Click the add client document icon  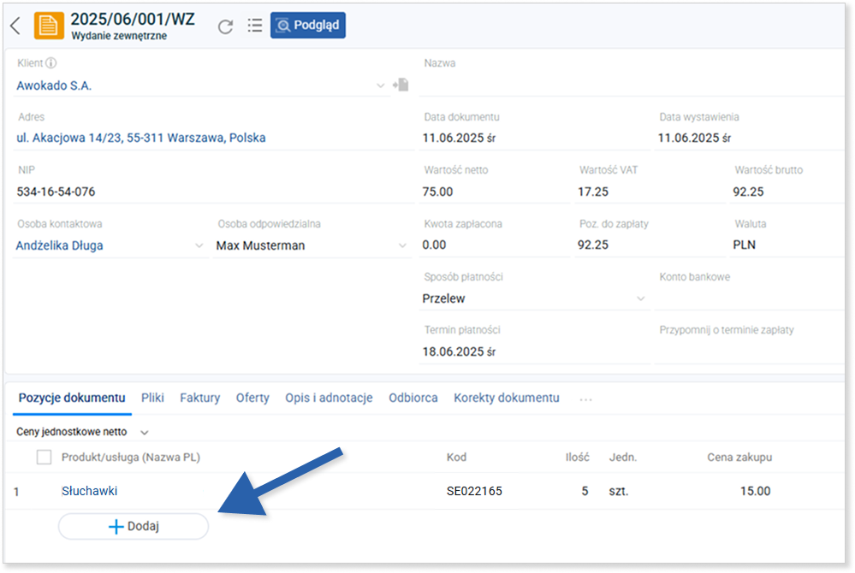[401, 85]
